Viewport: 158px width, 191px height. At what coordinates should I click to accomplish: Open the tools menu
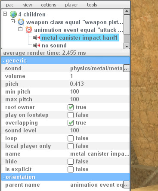[x=92, y=5]
